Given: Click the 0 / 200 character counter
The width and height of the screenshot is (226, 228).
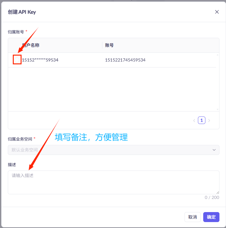Looking at the screenshot, I should point(212,197).
